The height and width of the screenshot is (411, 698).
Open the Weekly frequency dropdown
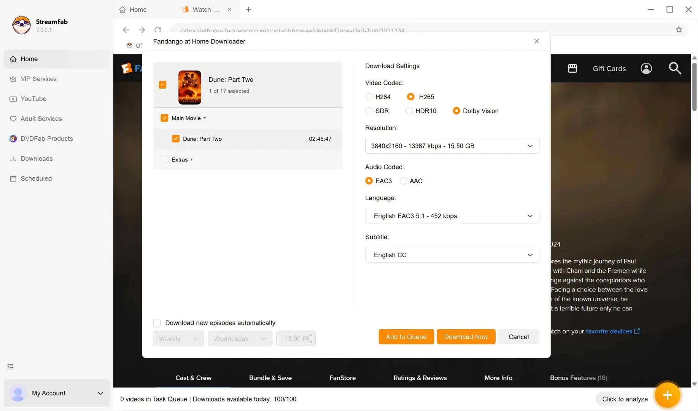click(178, 339)
